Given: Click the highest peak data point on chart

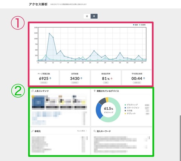Looking at the screenshot, I should (x=49, y=34).
